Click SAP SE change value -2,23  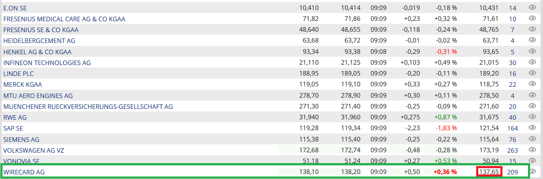click(x=413, y=128)
